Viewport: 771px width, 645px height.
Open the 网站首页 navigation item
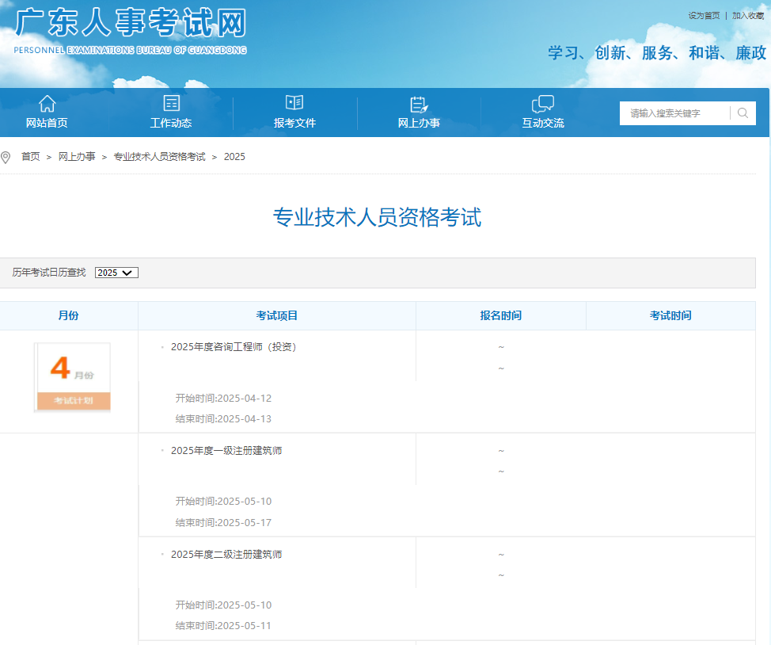[x=47, y=123]
